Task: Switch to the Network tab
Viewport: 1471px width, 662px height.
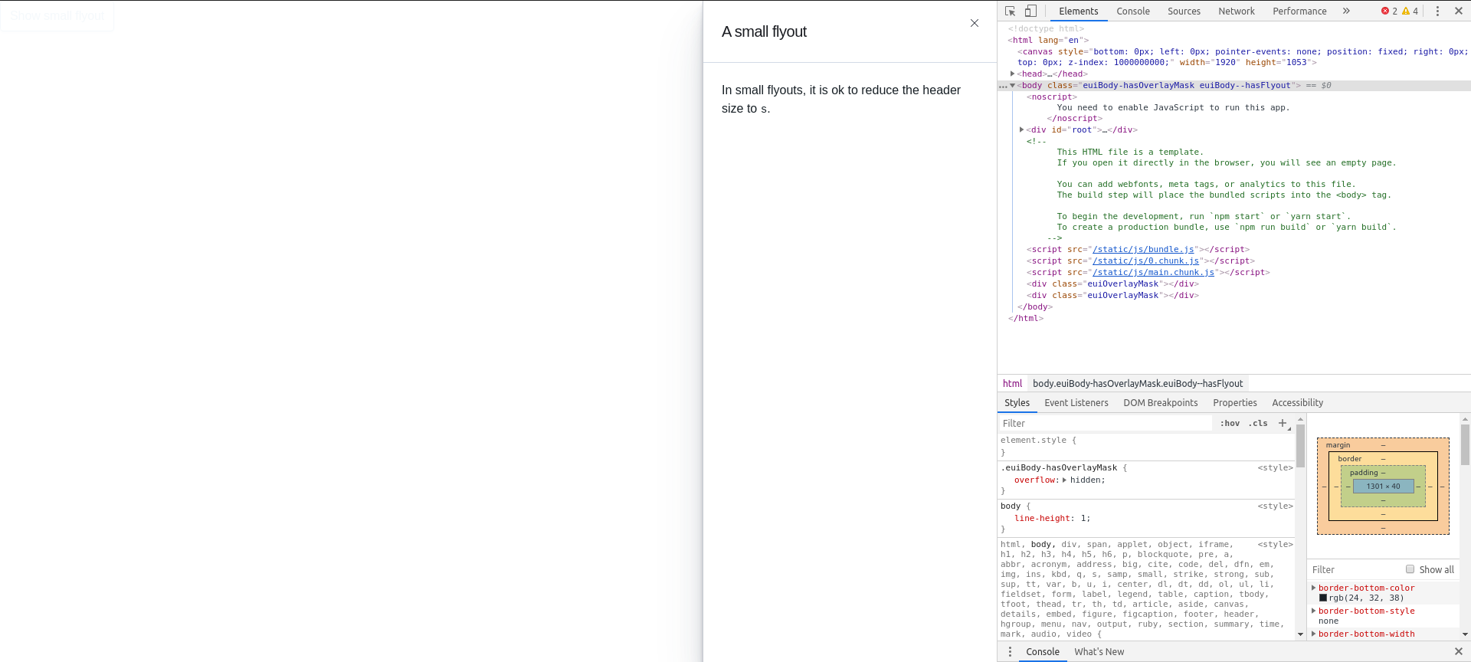Action: 1237,11
